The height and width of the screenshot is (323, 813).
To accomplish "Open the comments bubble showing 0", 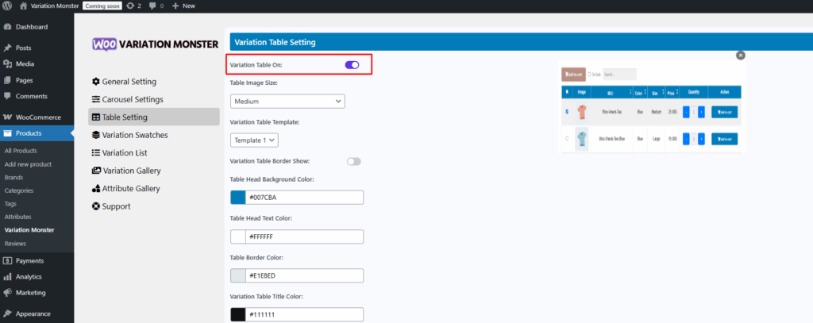I will [156, 6].
